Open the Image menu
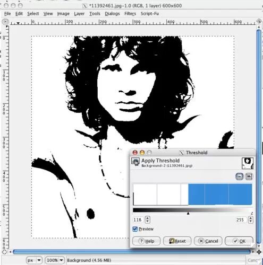Screen dimensions: 263x265 click(63, 14)
